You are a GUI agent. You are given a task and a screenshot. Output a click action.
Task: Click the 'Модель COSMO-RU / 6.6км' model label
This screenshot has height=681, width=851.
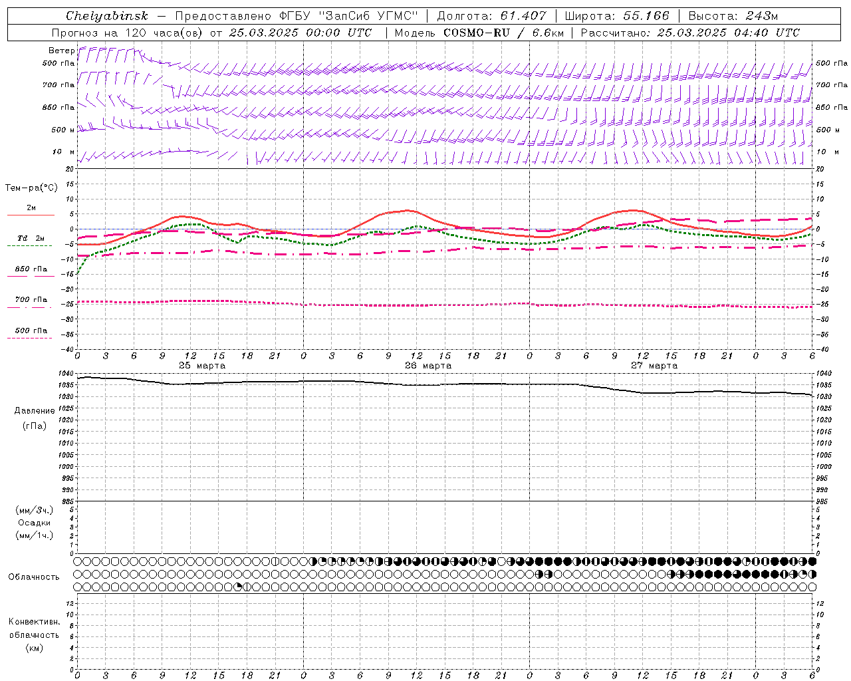[x=479, y=33]
